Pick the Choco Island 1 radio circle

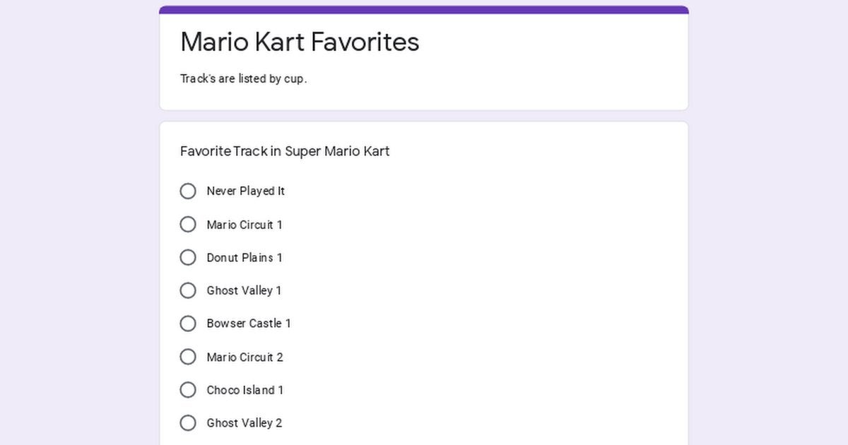click(x=188, y=390)
